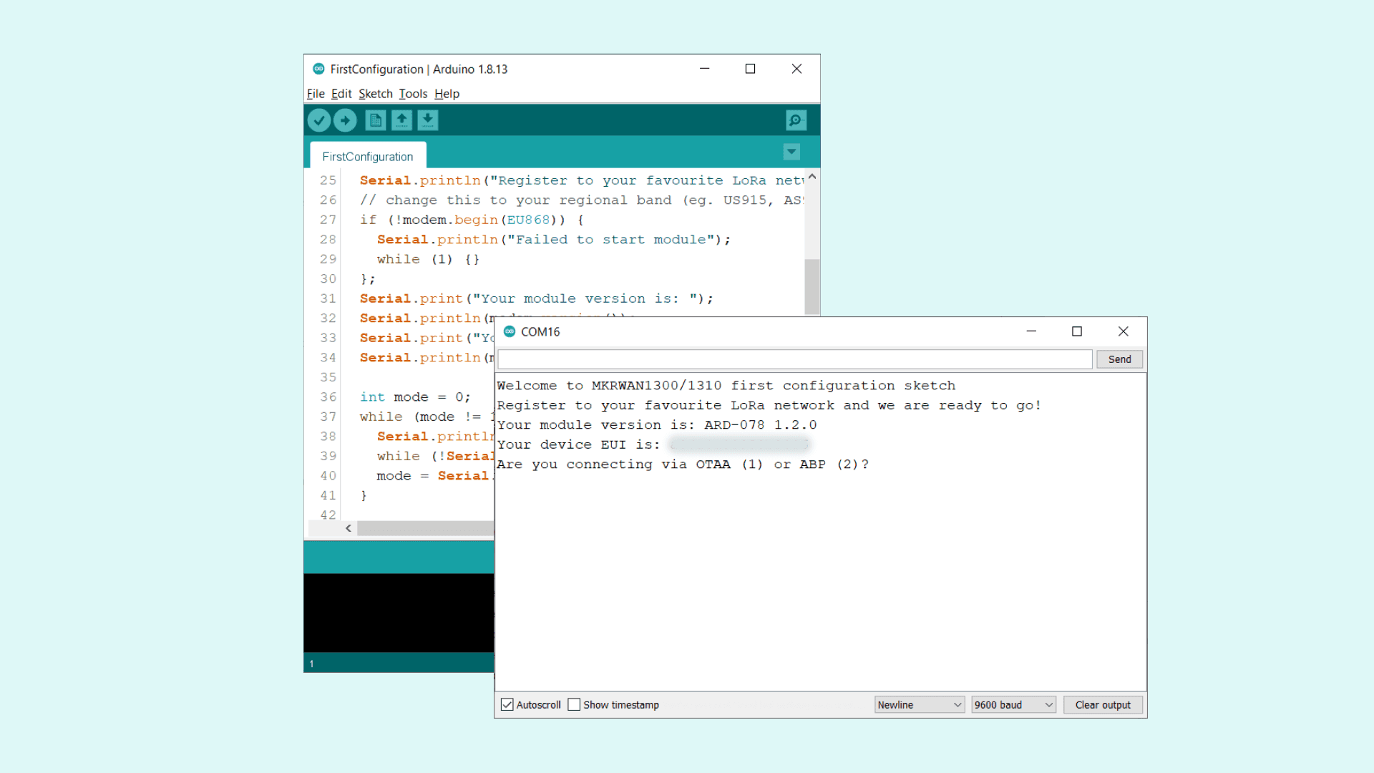
Task: Open the Newline line-ending dropdown
Action: [919, 705]
